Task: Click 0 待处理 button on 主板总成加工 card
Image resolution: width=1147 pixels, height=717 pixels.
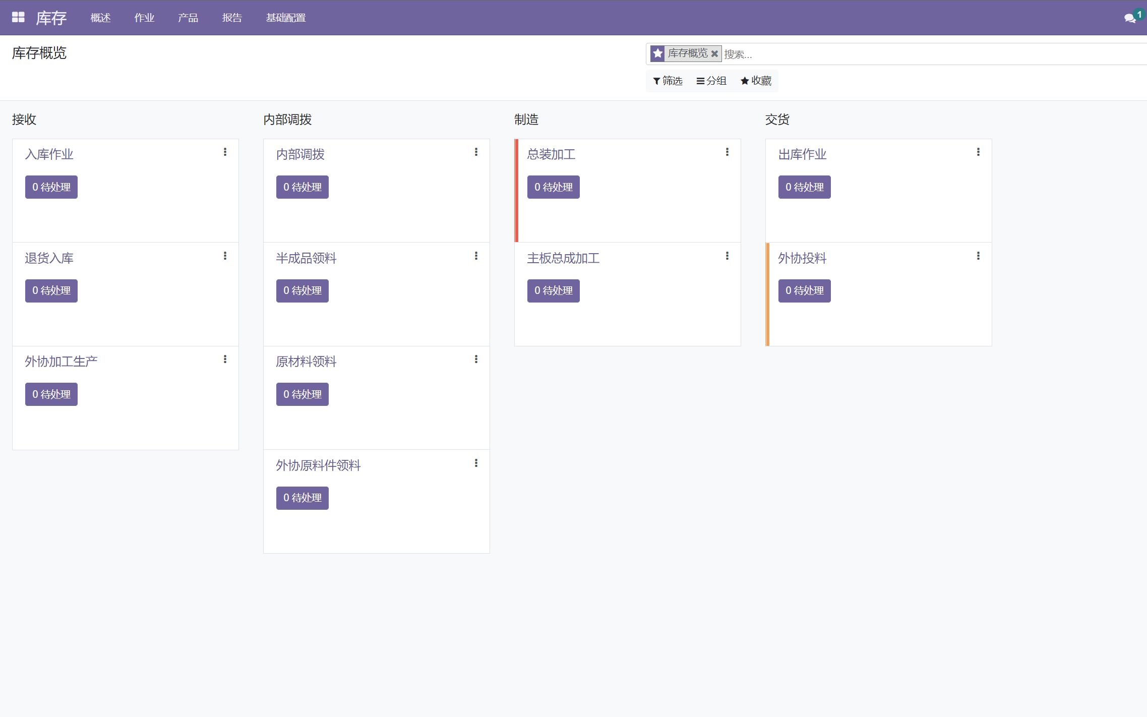Action: coord(553,290)
